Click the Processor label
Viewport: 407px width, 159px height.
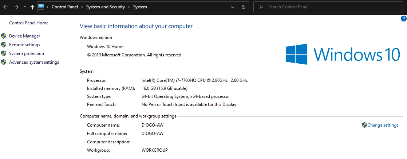[97, 80]
